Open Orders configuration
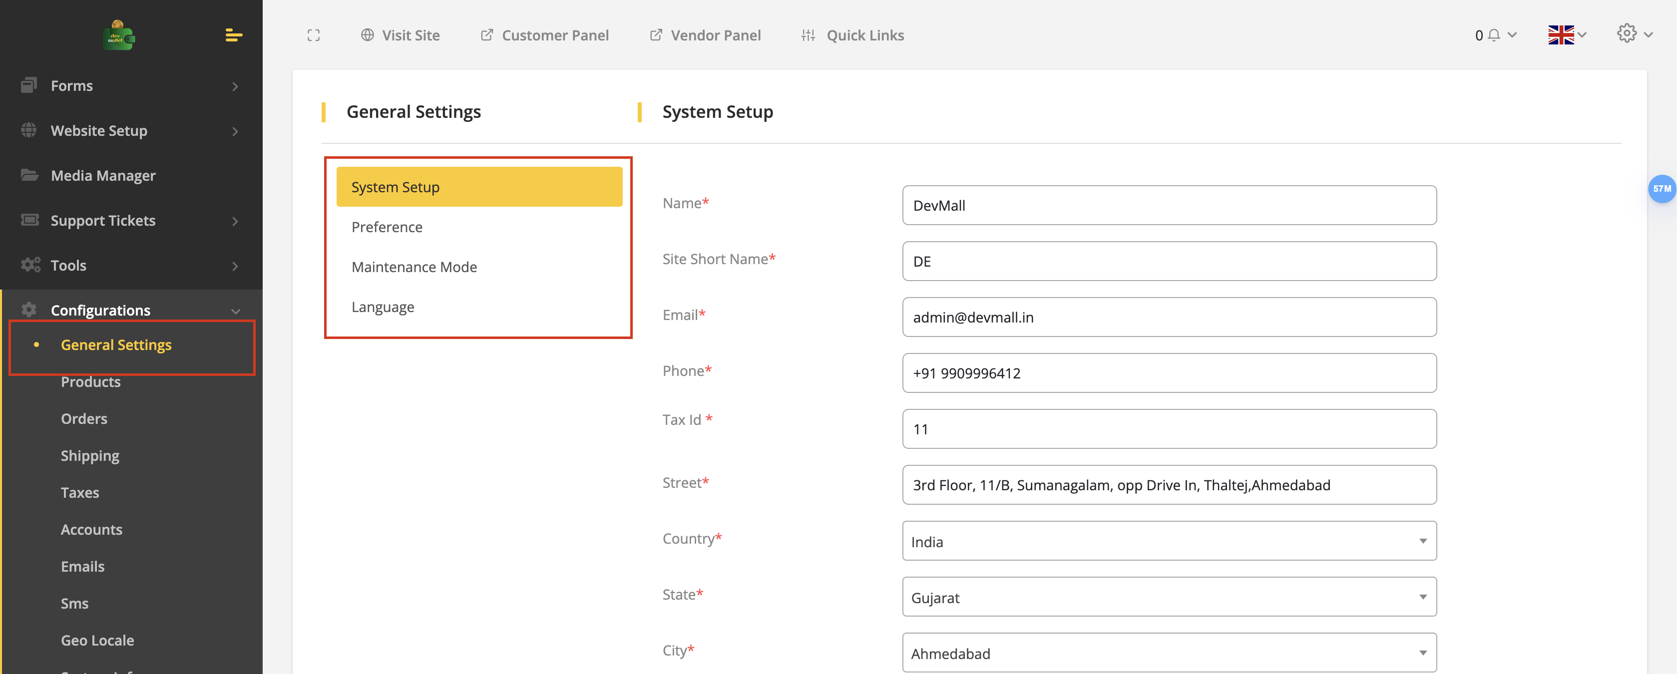Screen dimensions: 1677x674 click(84, 419)
